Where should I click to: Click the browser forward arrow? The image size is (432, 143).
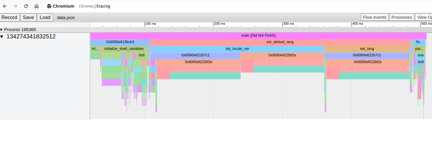[x=15, y=6]
